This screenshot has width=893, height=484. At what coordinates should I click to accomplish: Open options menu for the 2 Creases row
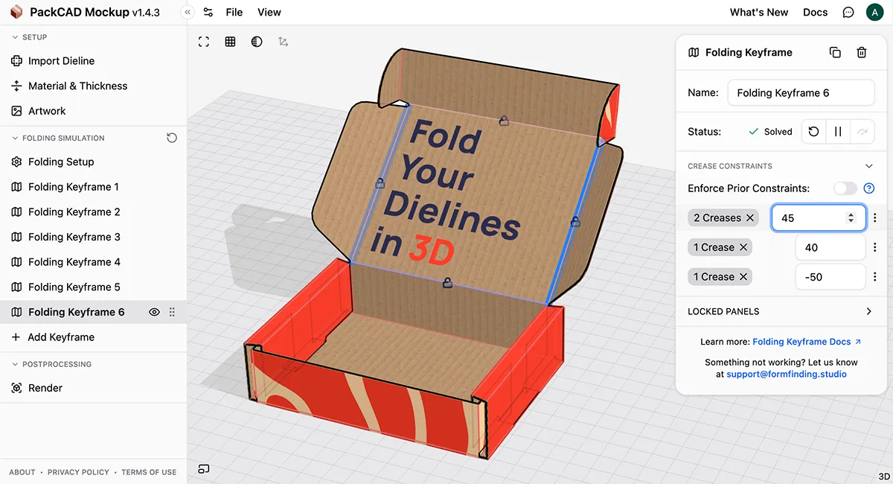[875, 218]
